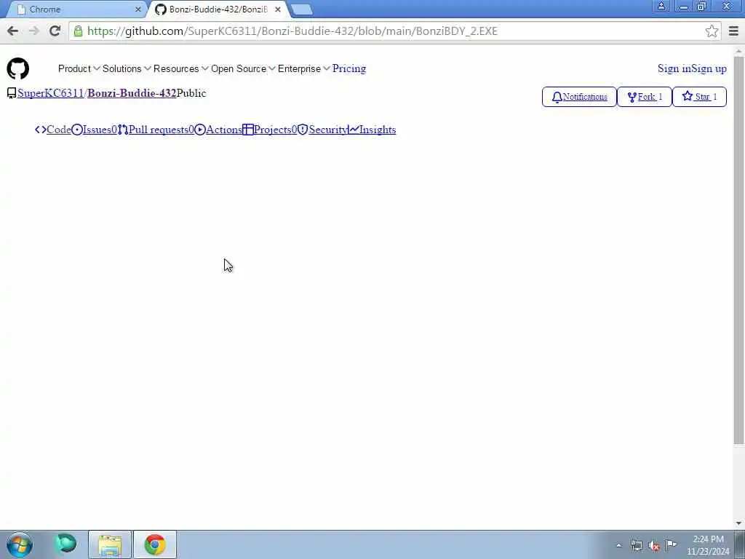
Task: Open a new browser tab
Action: point(301,9)
